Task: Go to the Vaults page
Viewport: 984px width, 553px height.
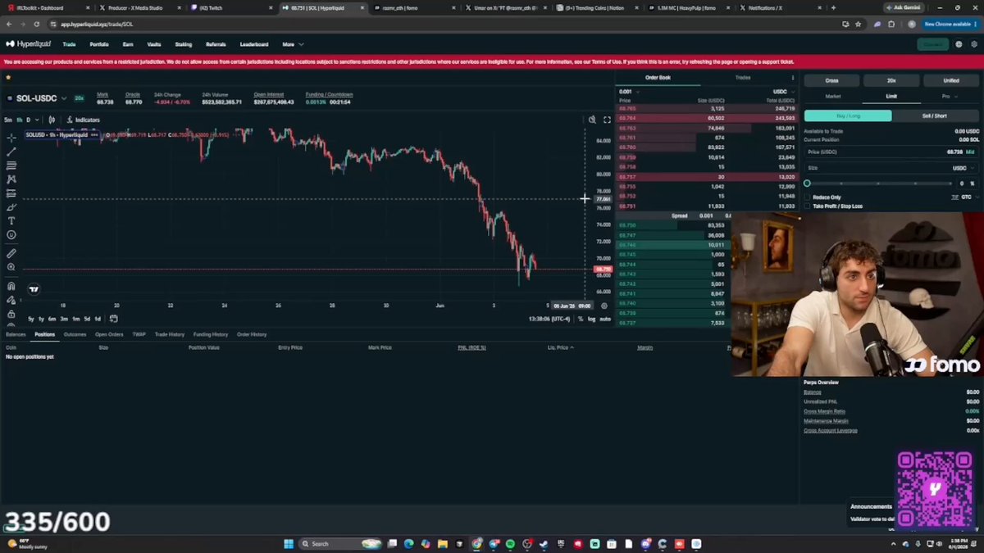Action: tap(154, 44)
